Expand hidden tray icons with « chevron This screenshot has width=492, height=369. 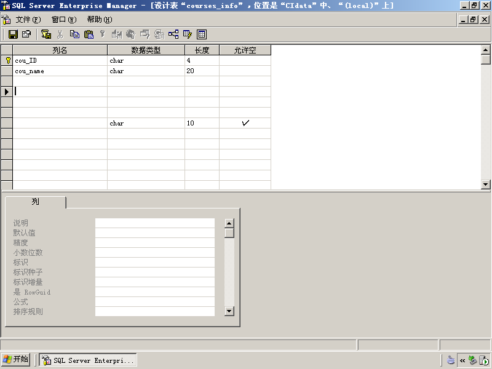(x=462, y=360)
